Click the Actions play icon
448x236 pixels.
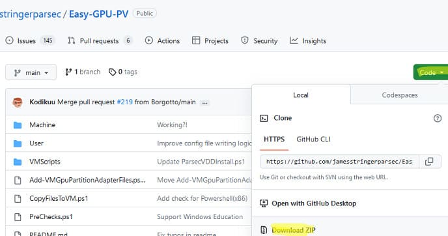coord(149,40)
